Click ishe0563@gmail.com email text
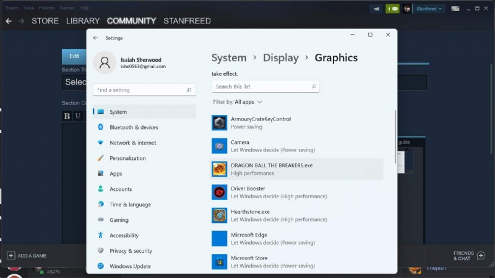 (143, 67)
